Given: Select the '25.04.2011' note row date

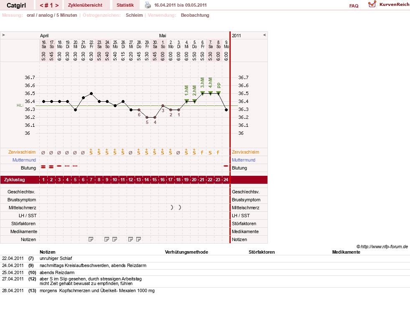Looking at the screenshot, I should click(13, 272).
